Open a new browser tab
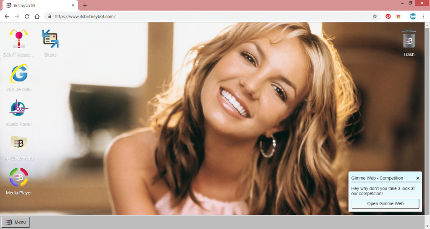430x229 pixels. [85, 5]
